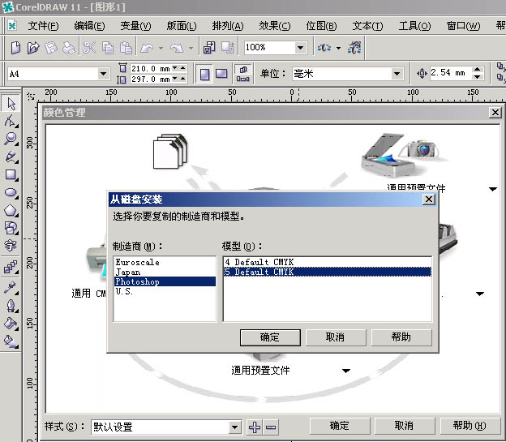Close the 从磁盘安装 dialog
The image size is (506, 442).
pos(428,200)
